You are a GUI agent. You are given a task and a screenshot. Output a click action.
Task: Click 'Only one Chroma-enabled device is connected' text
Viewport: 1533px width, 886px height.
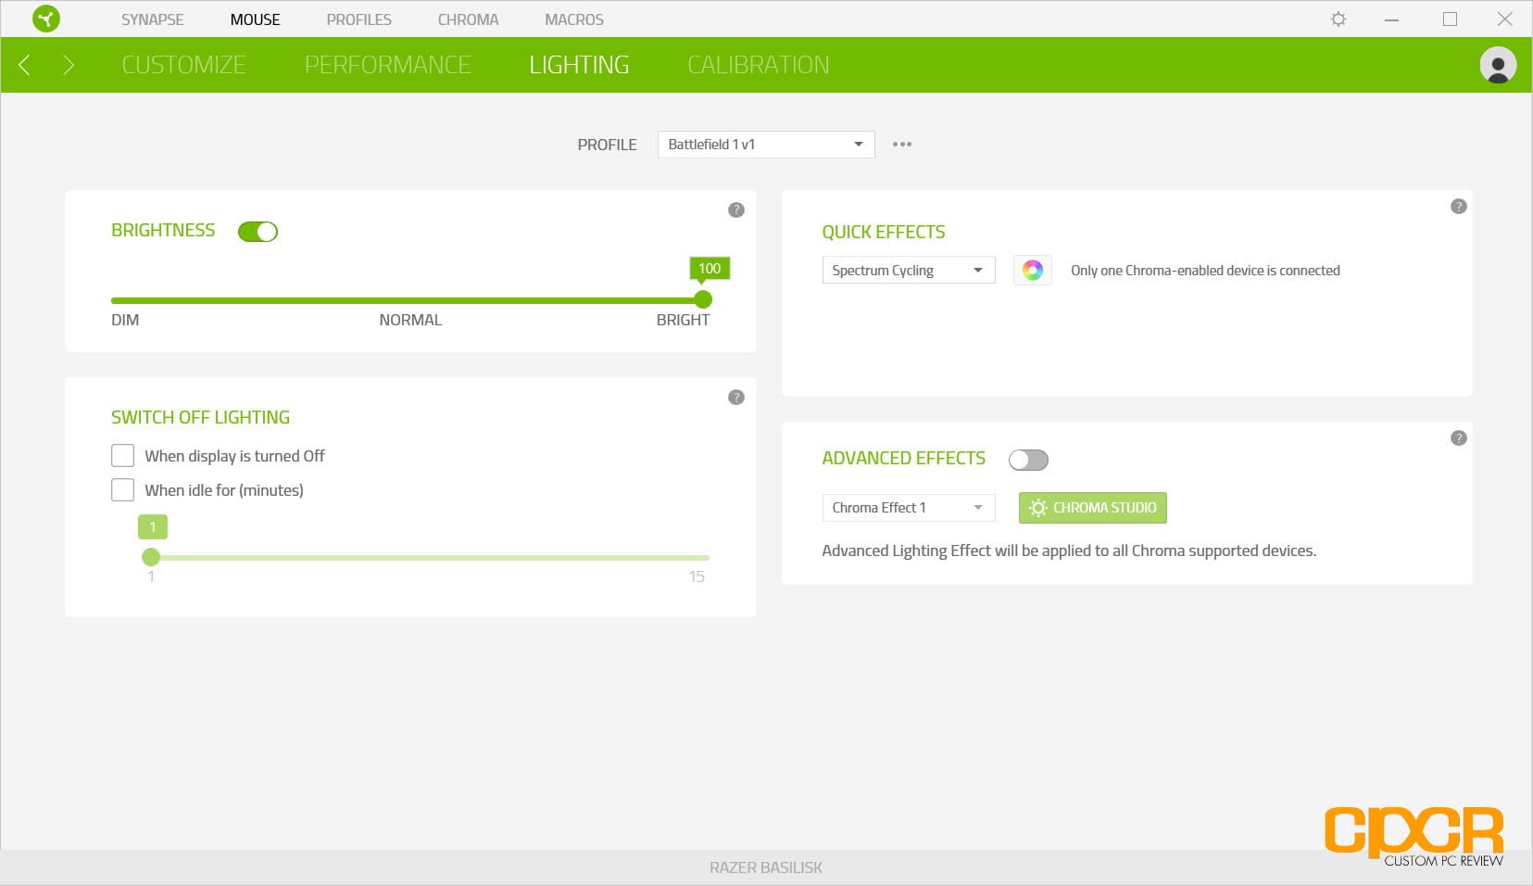(x=1205, y=271)
